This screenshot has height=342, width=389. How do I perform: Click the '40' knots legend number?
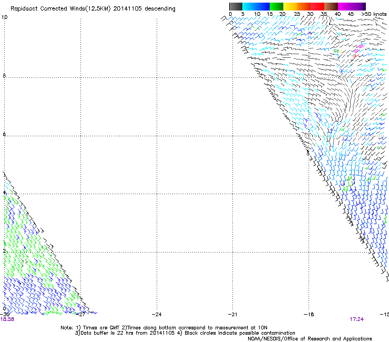(x=337, y=14)
